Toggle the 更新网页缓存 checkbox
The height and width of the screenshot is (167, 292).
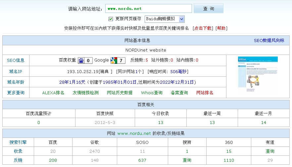tap(111, 19)
